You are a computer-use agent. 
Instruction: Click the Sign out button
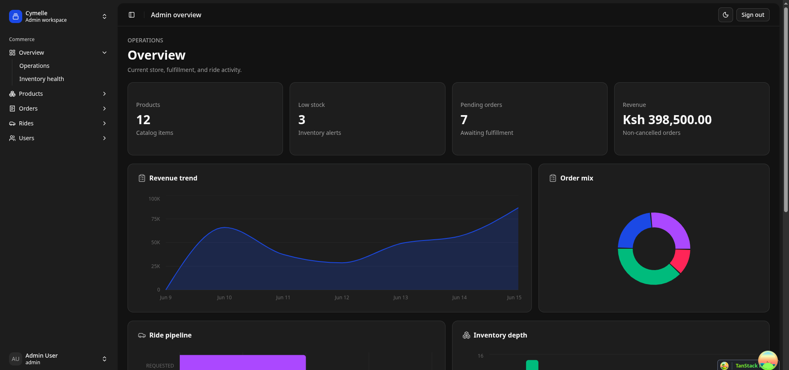(x=753, y=15)
